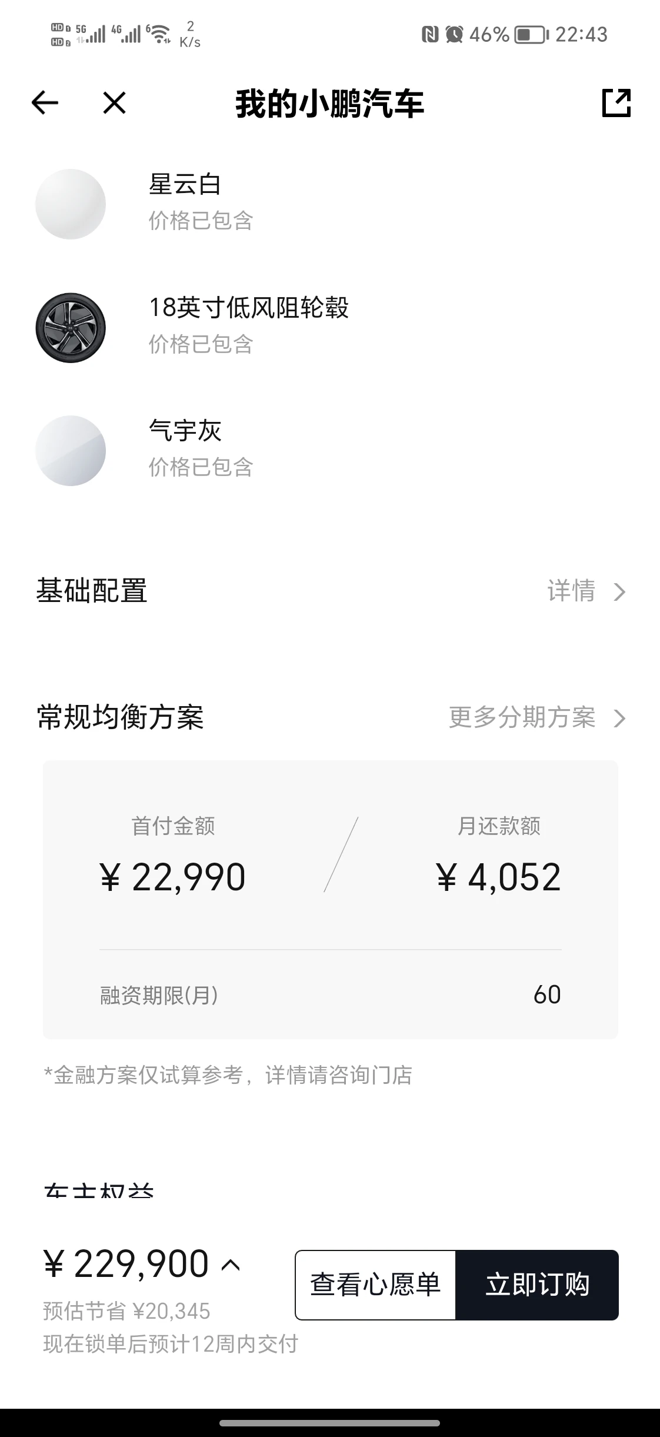Viewport: 660px width, 1437px height.
Task: Tap 查看心愿单 button
Action: (x=375, y=1285)
